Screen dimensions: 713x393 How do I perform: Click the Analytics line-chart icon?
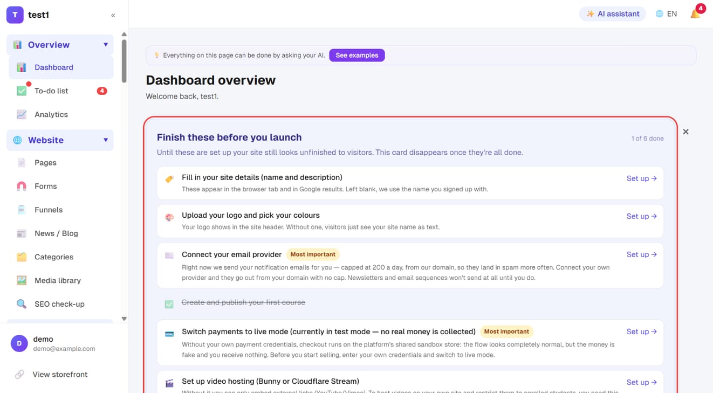[22, 114]
